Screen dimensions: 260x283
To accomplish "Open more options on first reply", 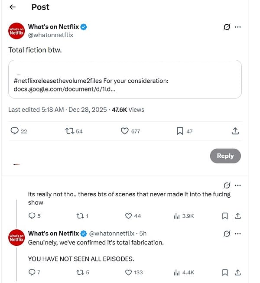I will 237,185.
